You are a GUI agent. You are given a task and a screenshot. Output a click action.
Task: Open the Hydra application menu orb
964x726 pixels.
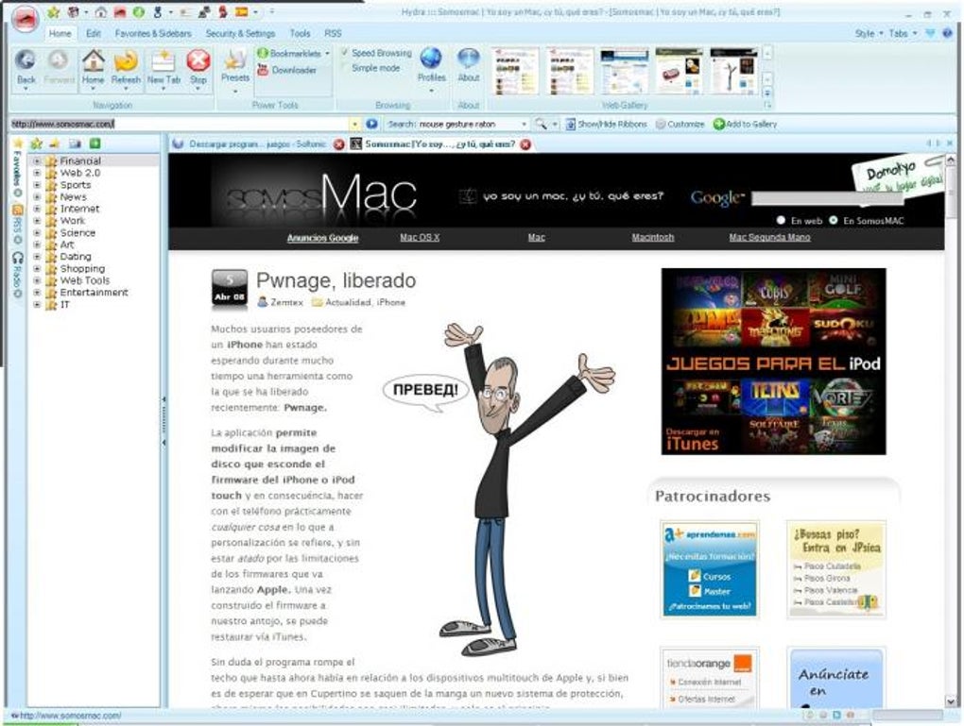click(24, 20)
